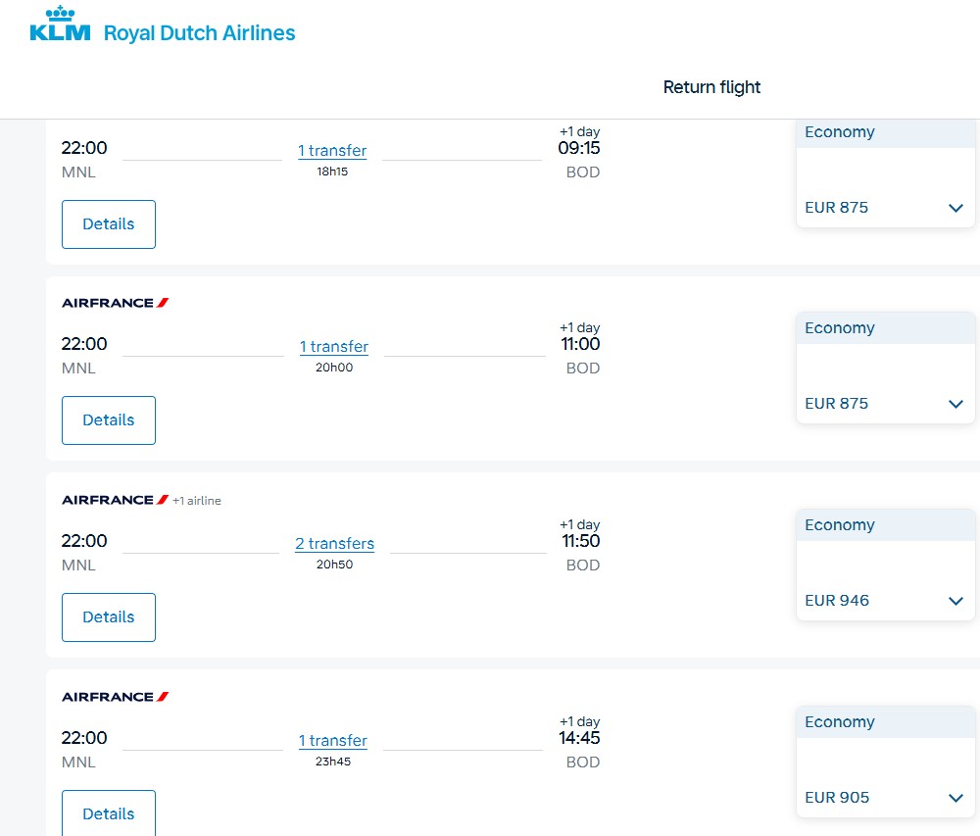980x836 pixels.
Task: Open Details for the 18h15 flight
Action: pos(108,224)
